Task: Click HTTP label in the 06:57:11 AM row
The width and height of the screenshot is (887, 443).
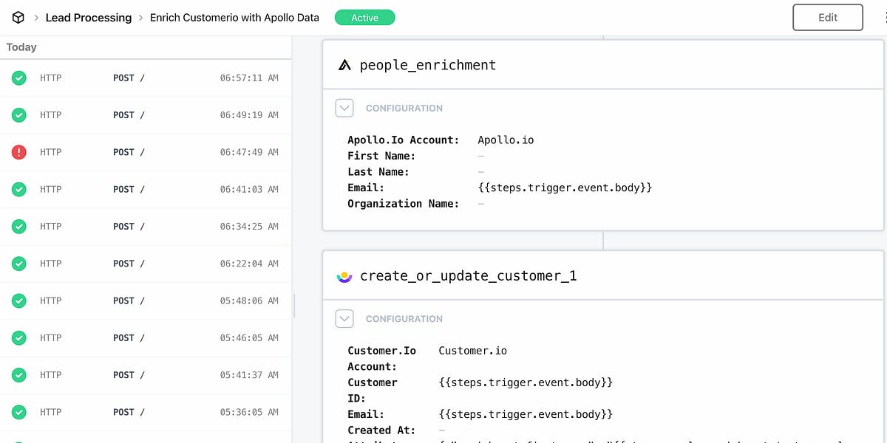Action: 51,78
